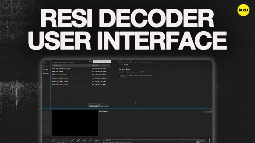
Task: Click the Dismiss All notifications button
Action: 207,111
